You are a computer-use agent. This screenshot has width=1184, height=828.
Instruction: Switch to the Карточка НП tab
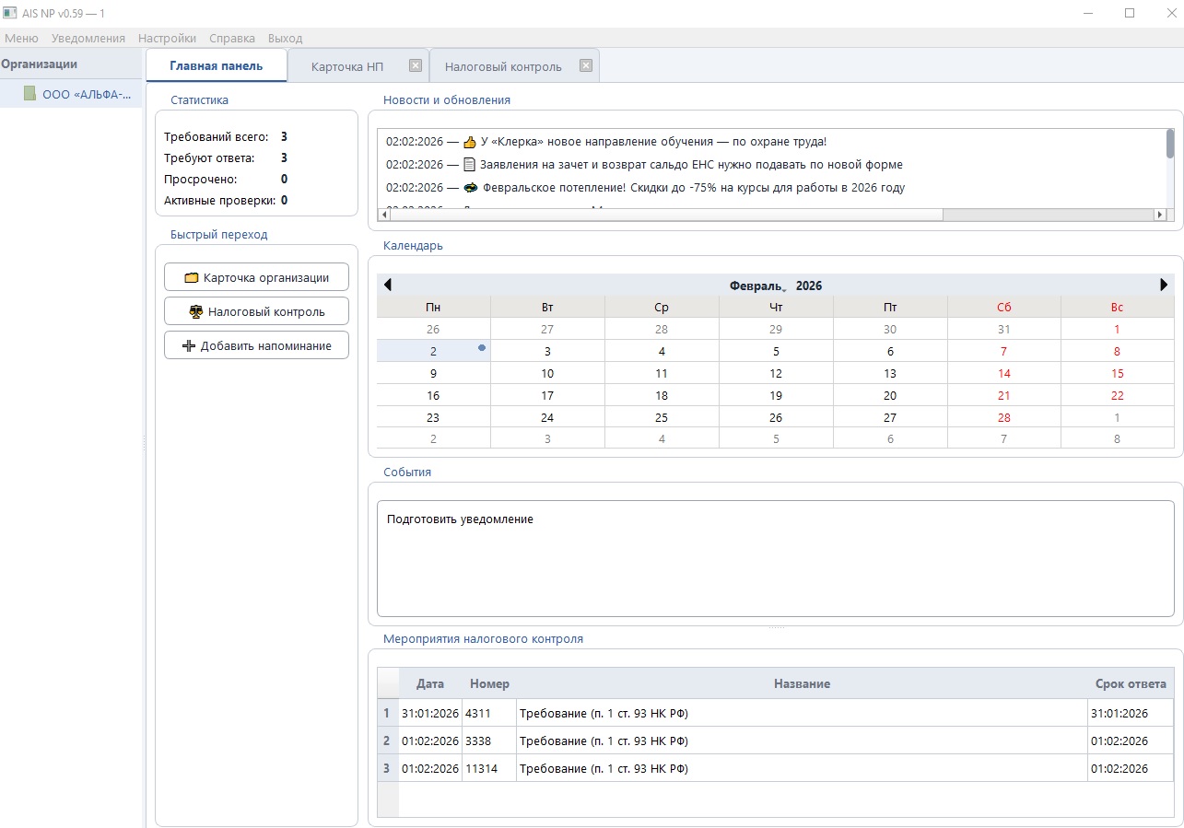(346, 67)
